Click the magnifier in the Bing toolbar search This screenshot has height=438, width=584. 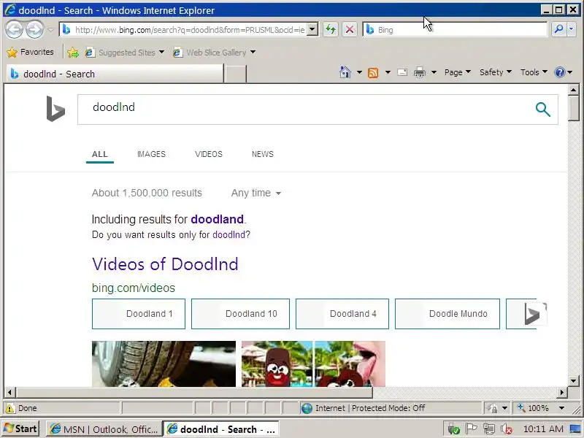[558, 29]
